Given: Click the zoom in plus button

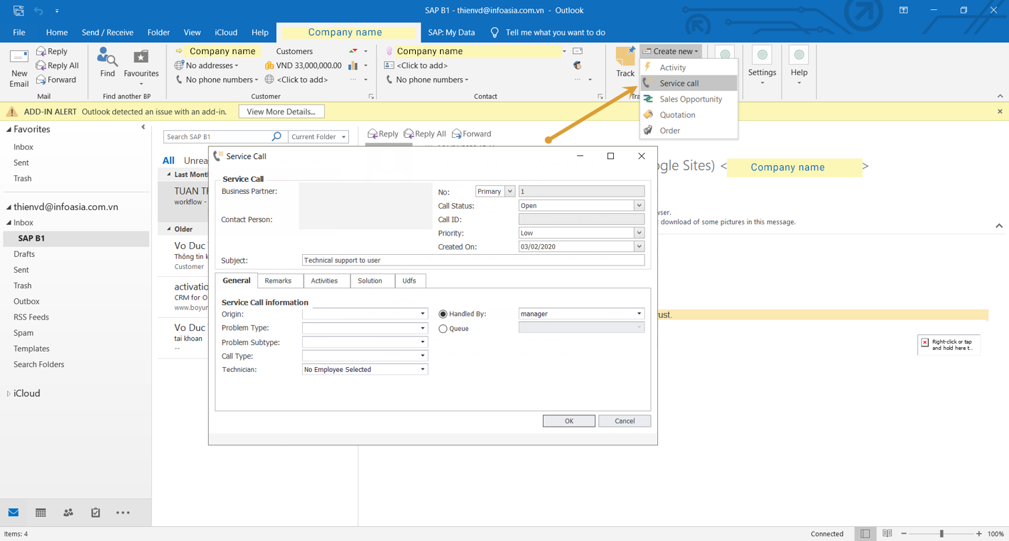Looking at the screenshot, I should point(980,534).
